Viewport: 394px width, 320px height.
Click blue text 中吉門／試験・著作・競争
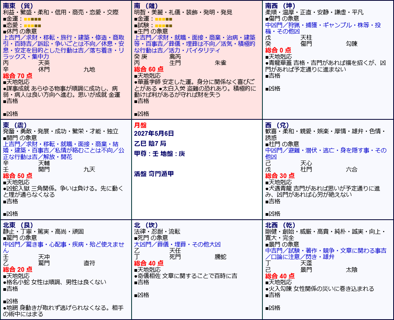[326, 254]
